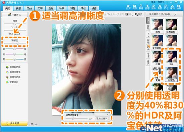Apply the 淡雅 effect thumbnail
The height and width of the screenshot is (132, 184).
click(x=157, y=58)
